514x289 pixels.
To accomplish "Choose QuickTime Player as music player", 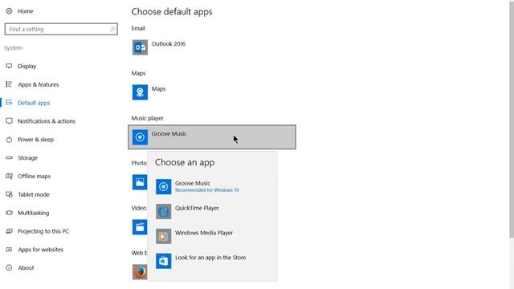I will click(x=212, y=211).
